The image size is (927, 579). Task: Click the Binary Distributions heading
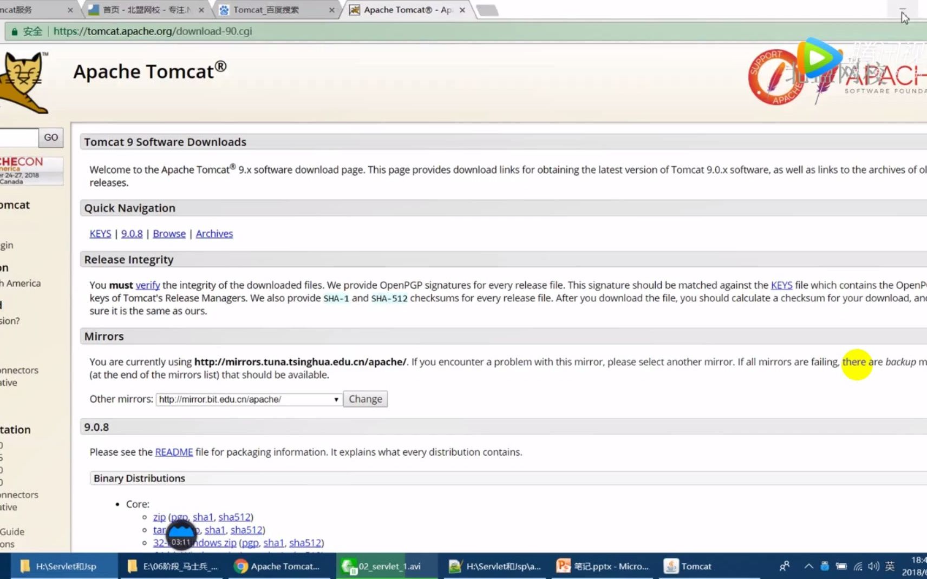[x=139, y=478]
